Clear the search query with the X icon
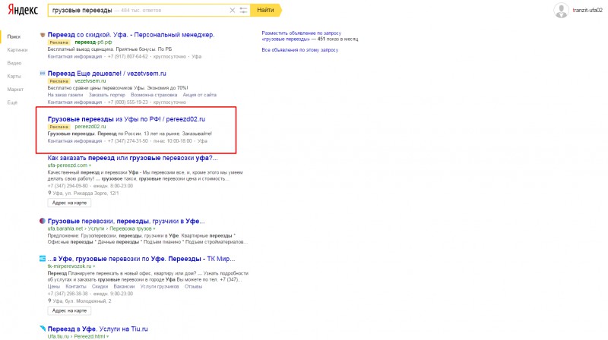 point(233,10)
